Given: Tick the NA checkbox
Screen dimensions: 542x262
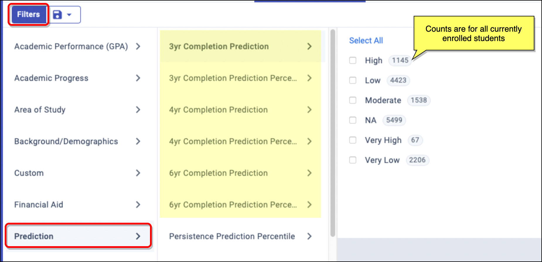Looking at the screenshot, I should click(x=353, y=120).
